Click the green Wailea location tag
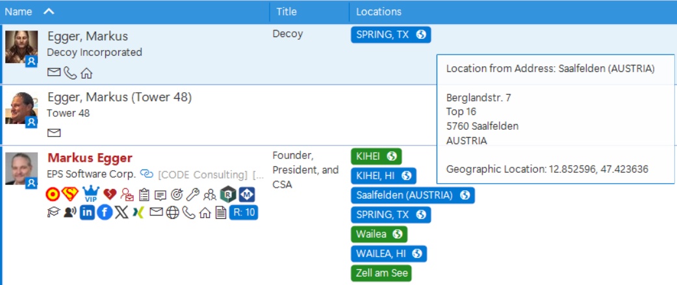 tap(379, 234)
